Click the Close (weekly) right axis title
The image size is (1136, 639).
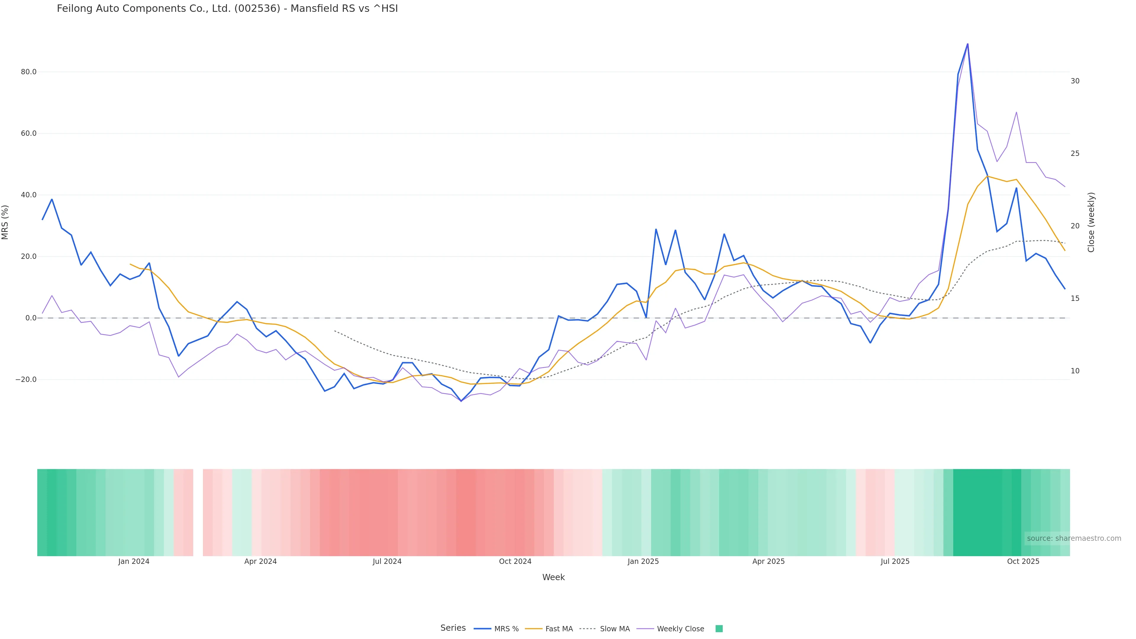tap(1091, 222)
